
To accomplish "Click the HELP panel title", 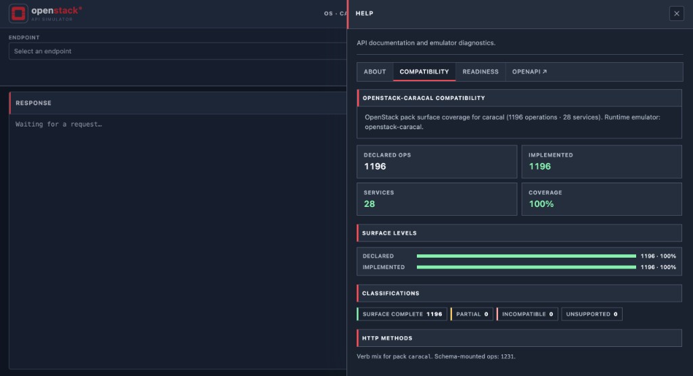I will pyautogui.click(x=365, y=14).
